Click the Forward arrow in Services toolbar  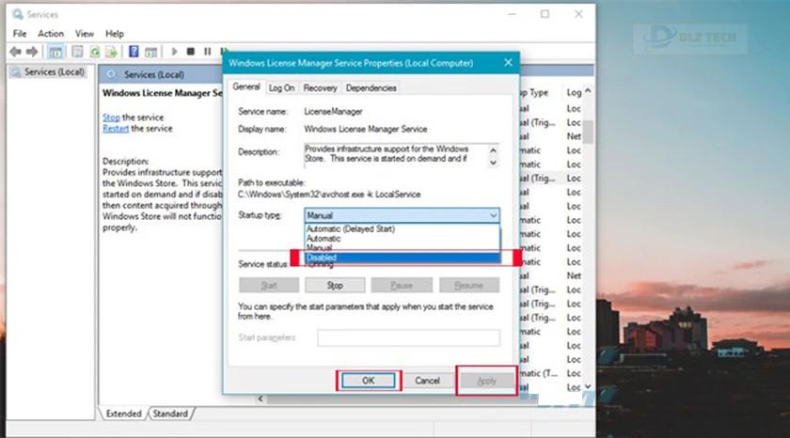[32, 52]
